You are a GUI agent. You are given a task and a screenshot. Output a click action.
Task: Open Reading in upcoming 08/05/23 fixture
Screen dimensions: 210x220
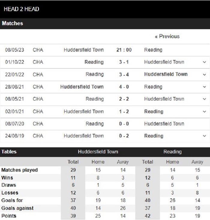coord(153,50)
